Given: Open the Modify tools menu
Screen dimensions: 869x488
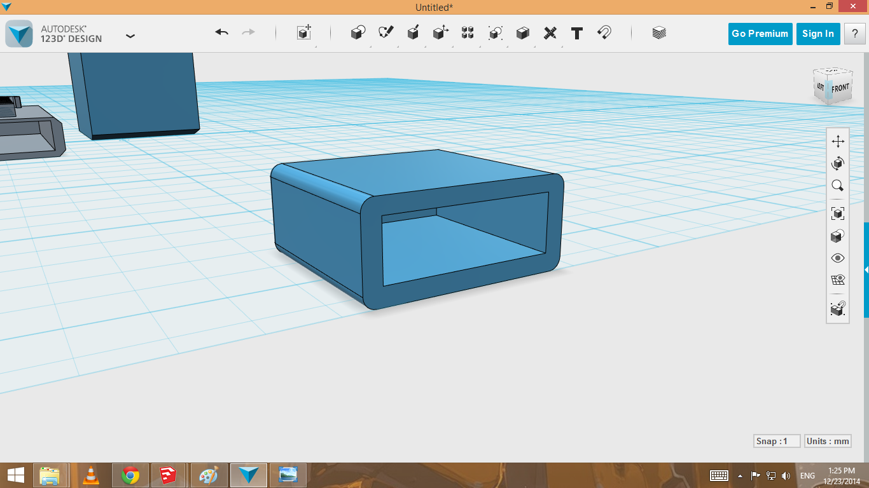Looking at the screenshot, I should [x=441, y=33].
